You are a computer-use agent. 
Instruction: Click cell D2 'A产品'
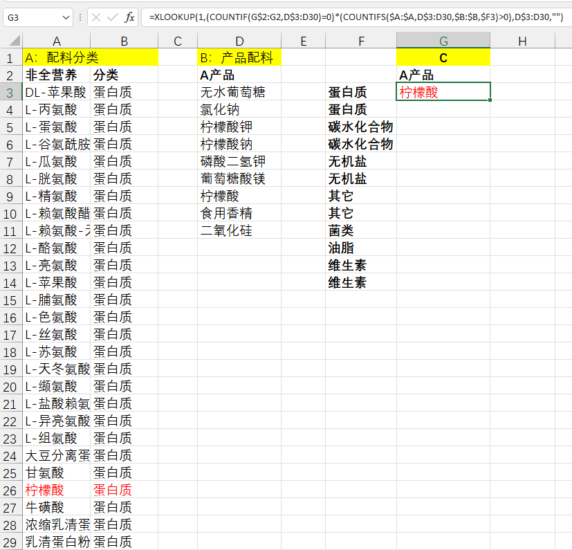coord(239,75)
